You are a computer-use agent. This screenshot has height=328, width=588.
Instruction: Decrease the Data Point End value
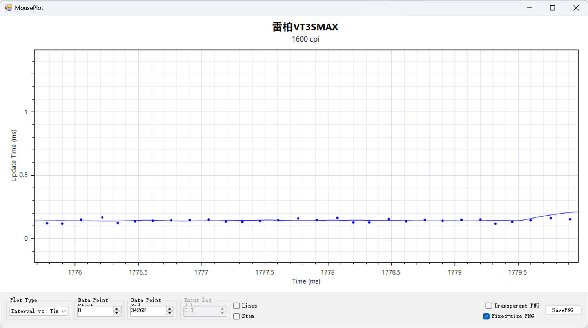point(169,313)
